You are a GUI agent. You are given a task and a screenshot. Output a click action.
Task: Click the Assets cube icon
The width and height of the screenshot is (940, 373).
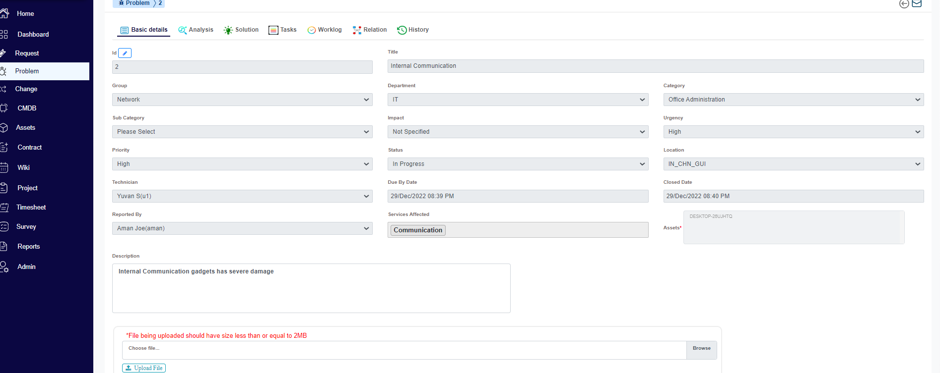coord(3,128)
